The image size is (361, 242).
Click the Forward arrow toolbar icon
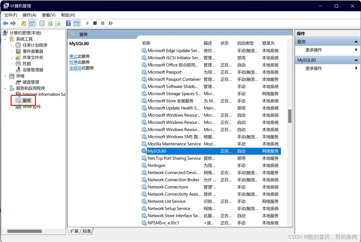coord(13,23)
